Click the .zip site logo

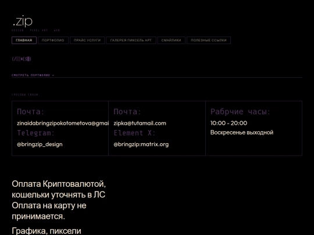23,21
